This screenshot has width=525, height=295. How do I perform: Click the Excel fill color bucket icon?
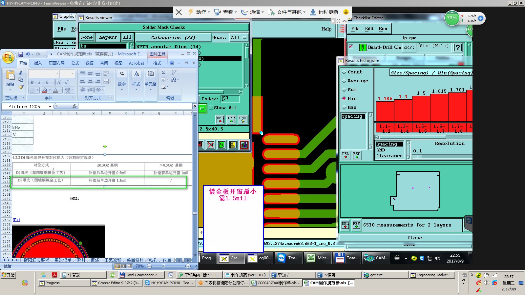pyautogui.click(x=45, y=90)
